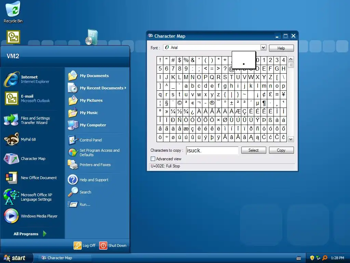Open Set Program Access and Defaults
This screenshot has width=350, height=263.
97,152
